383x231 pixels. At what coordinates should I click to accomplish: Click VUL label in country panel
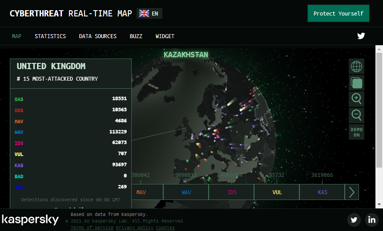point(19,154)
